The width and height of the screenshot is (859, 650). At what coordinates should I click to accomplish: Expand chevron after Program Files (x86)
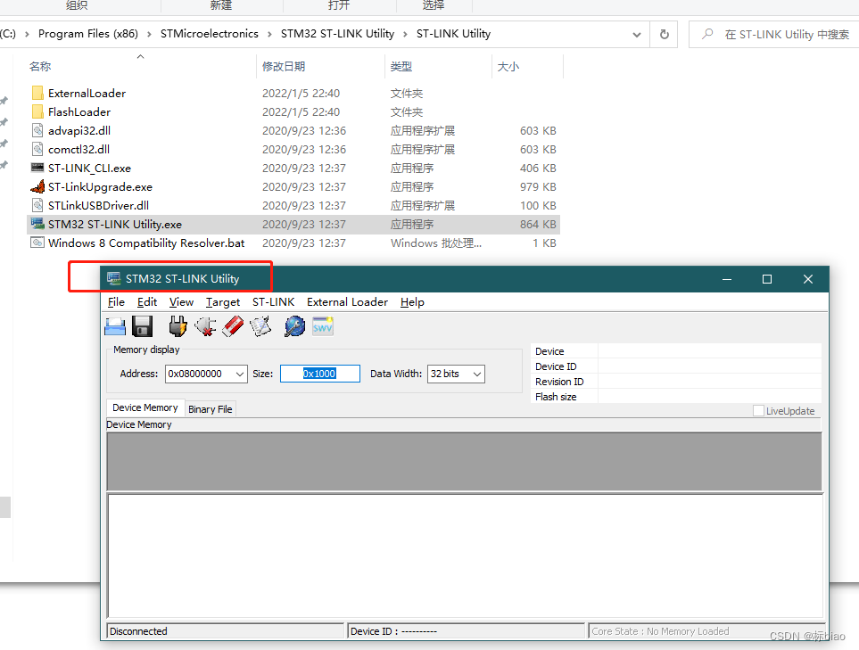(149, 34)
